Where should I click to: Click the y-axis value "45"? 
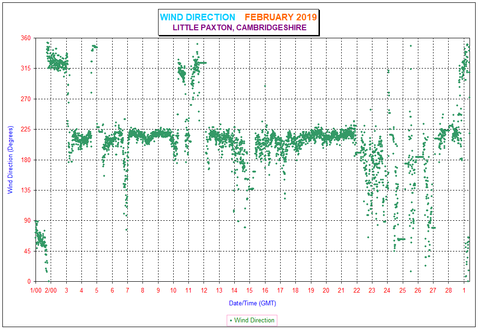click(27, 251)
